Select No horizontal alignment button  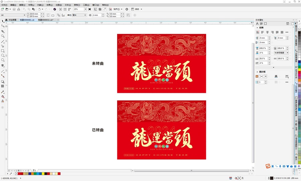click(x=258, y=32)
